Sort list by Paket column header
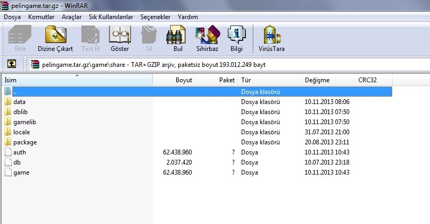 click(x=217, y=80)
